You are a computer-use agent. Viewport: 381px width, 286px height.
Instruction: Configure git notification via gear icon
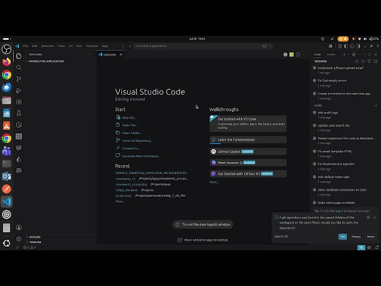pos(368,217)
